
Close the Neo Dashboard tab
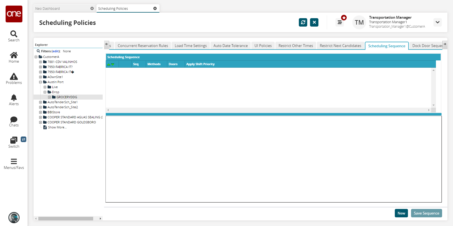92,8
